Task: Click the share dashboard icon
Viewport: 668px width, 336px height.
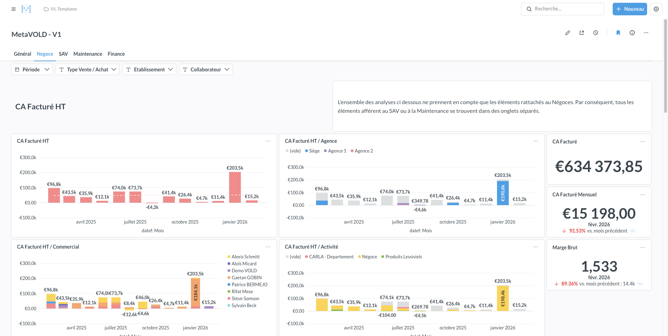Action: click(582, 33)
